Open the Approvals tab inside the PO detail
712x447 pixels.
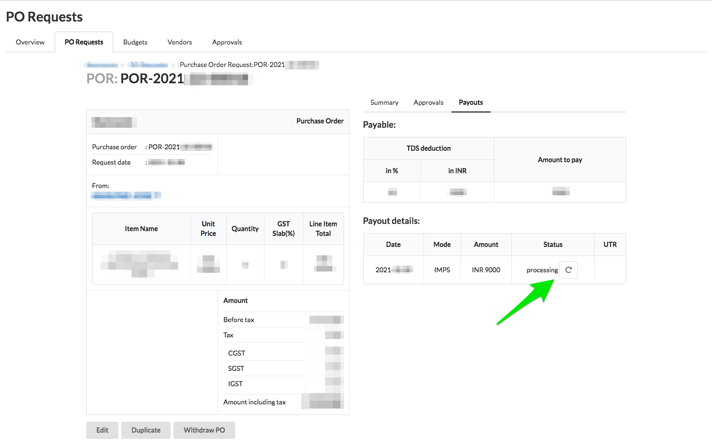[x=428, y=102]
